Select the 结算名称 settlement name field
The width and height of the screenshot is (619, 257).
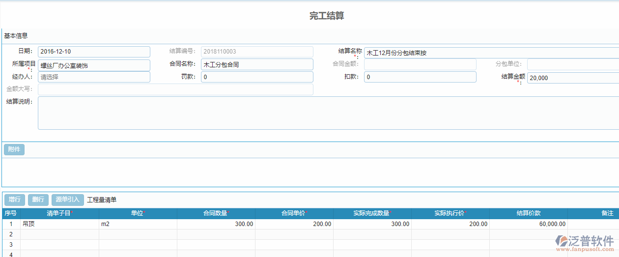click(491, 53)
